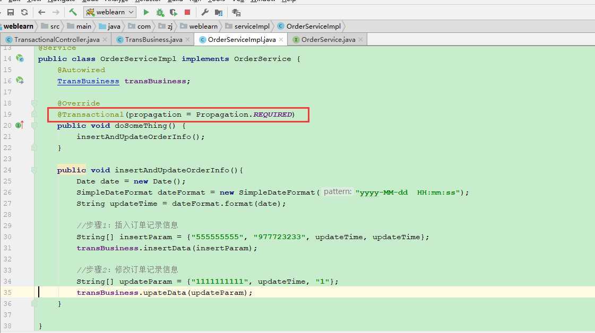
Task: Run weblearn with the green play icon
Action: coord(146,13)
